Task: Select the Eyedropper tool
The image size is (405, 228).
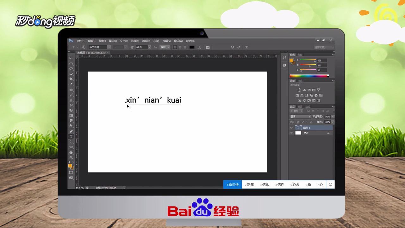Action: tap(71, 84)
